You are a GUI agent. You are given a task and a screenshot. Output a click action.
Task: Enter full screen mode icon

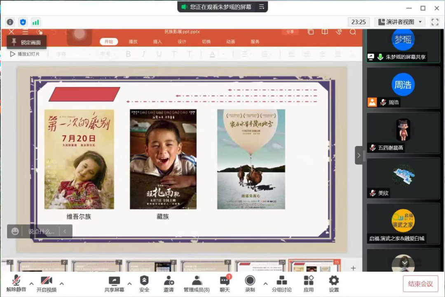pos(435,22)
